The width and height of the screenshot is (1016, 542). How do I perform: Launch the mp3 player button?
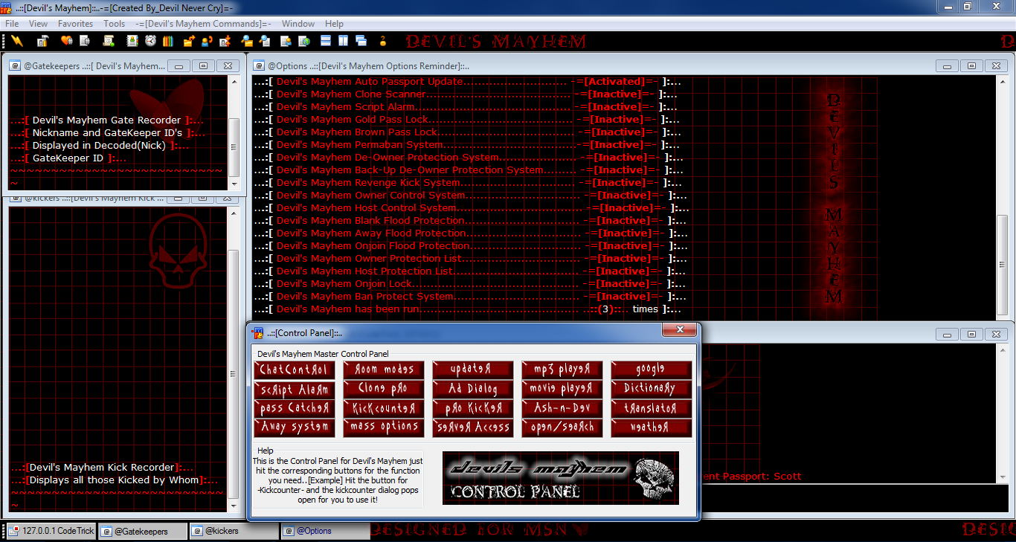click(x=562, y=370)
